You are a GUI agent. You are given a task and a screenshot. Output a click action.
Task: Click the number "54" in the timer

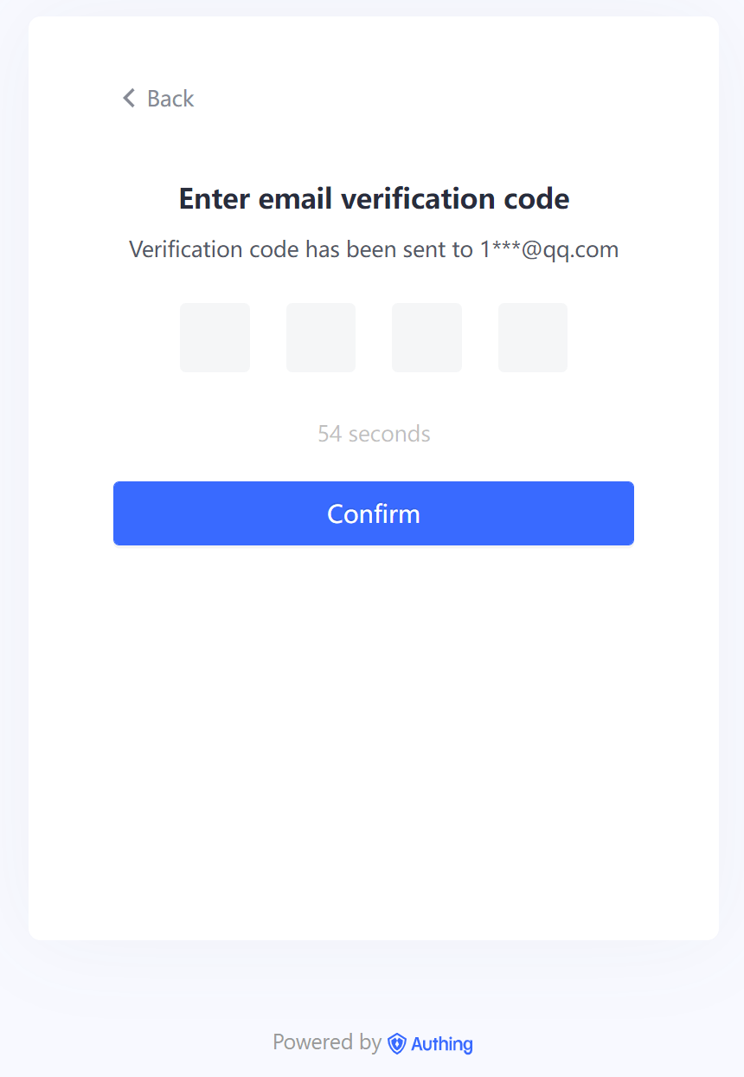[x=330, y=434]
